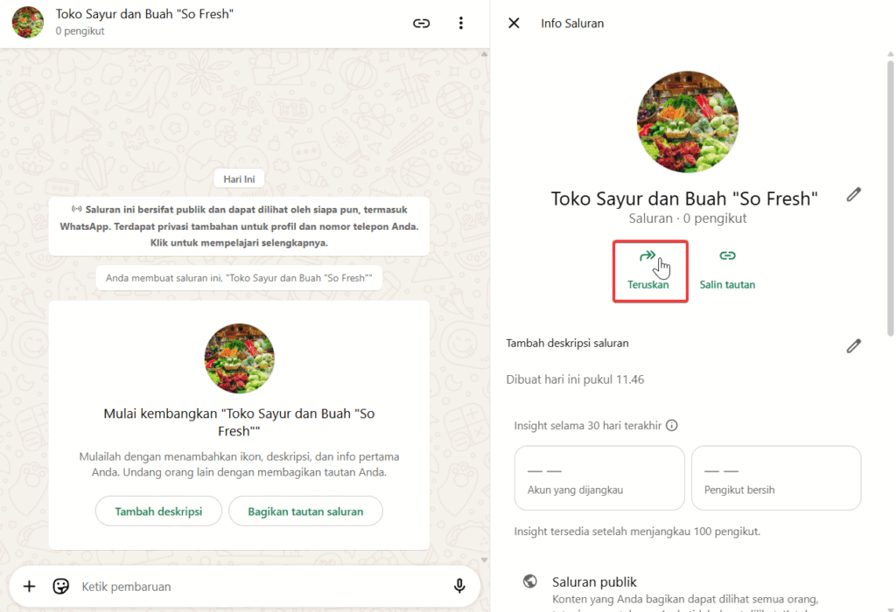896x612 pixels.
Task: Click Bagikan tautan saluran button
Action: click(x=305, y=511)
